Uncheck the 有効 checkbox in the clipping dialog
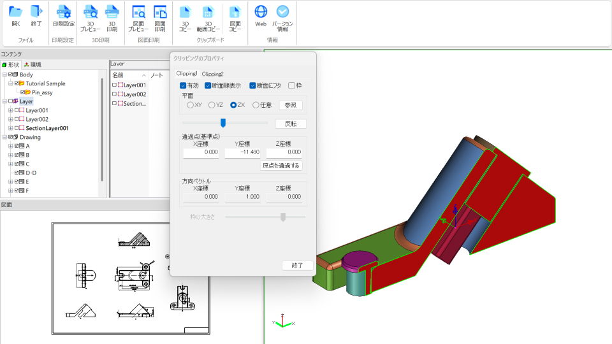This screenshot has width=612, height=344. (183, 85)
